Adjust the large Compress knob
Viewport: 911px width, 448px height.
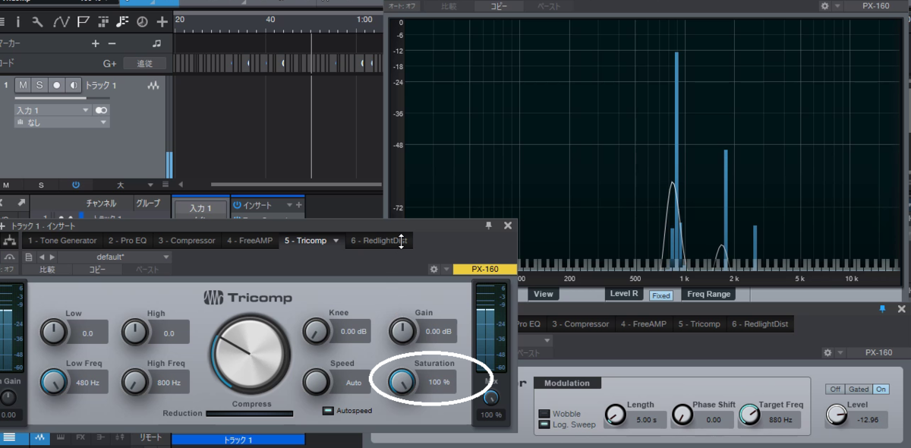pyautogui.click(x=251, y=355)
